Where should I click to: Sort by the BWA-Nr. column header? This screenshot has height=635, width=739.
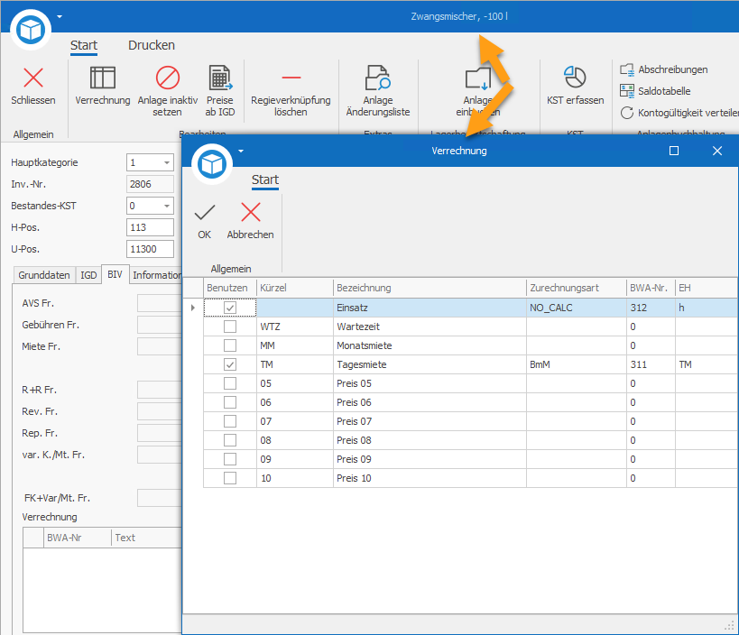pos(651,288)
